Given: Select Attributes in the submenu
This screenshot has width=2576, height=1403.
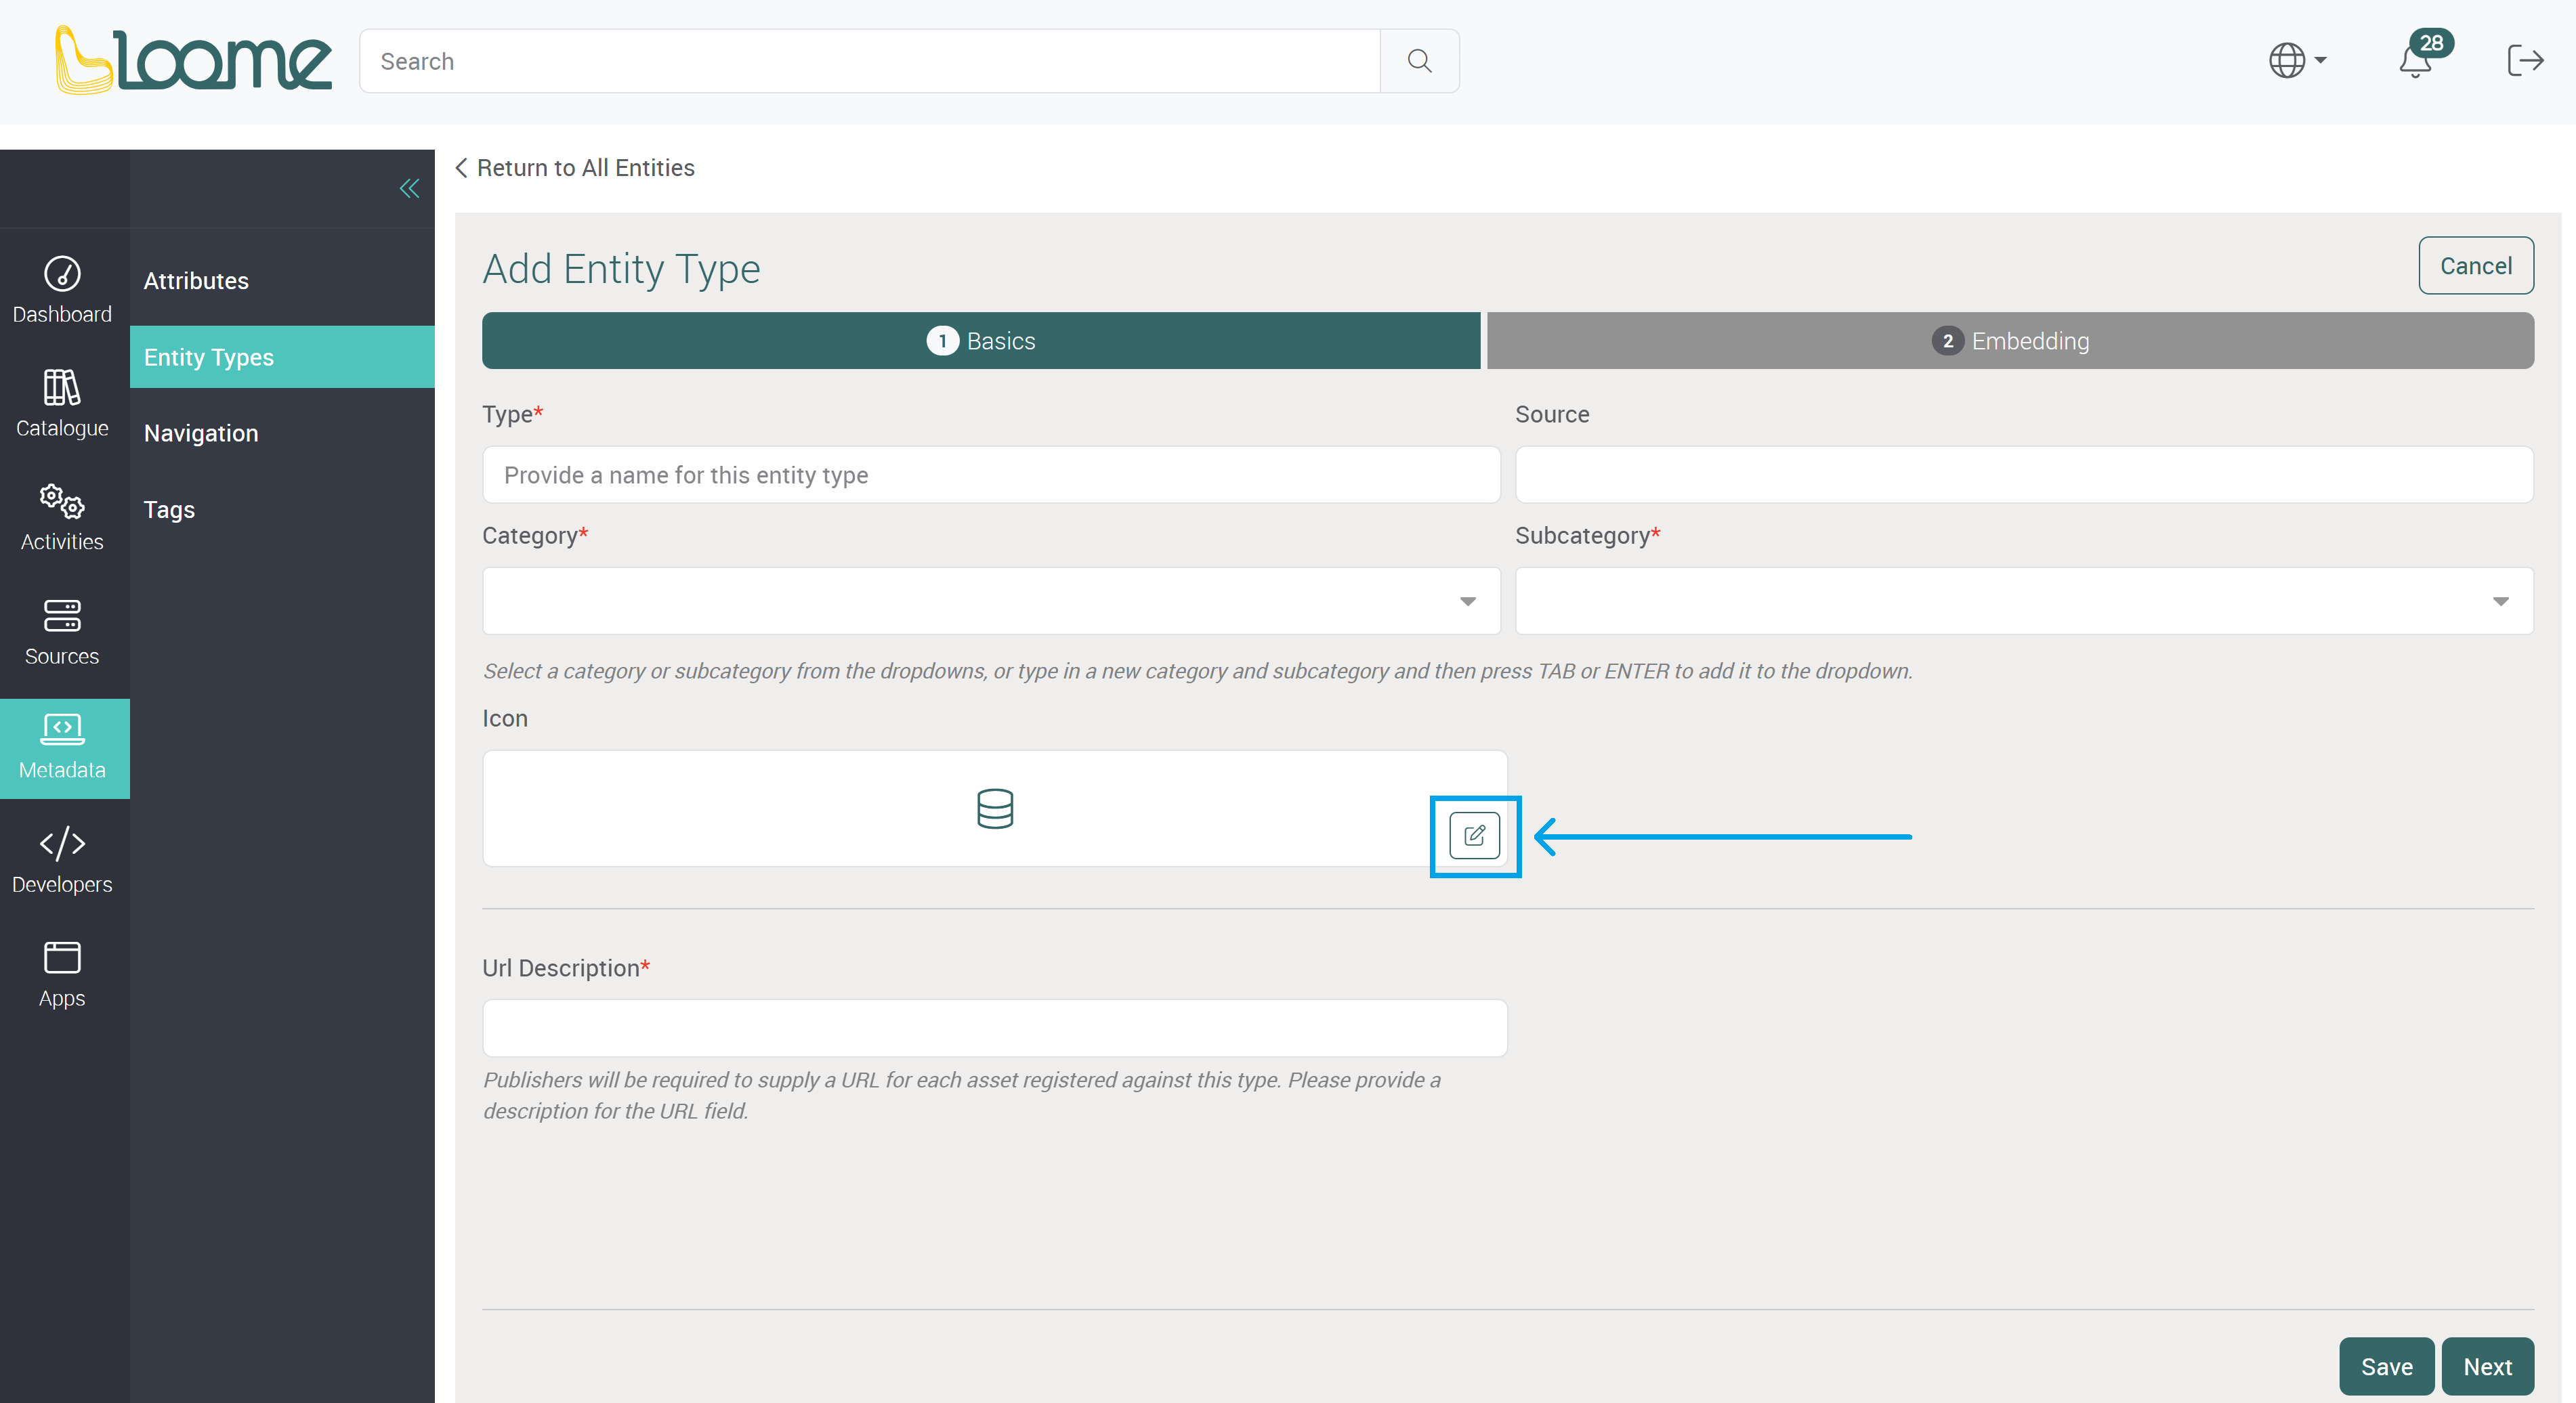Looking at the screenshot, I should [281, 281].
